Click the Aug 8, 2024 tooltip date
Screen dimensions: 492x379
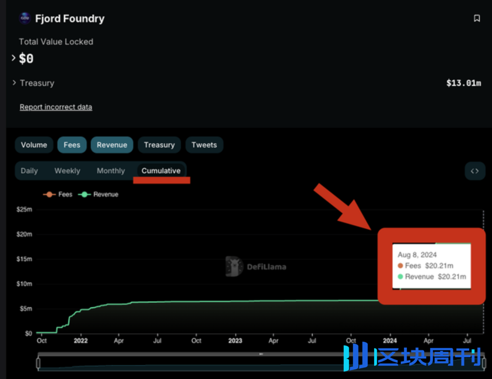pos(417,255)
